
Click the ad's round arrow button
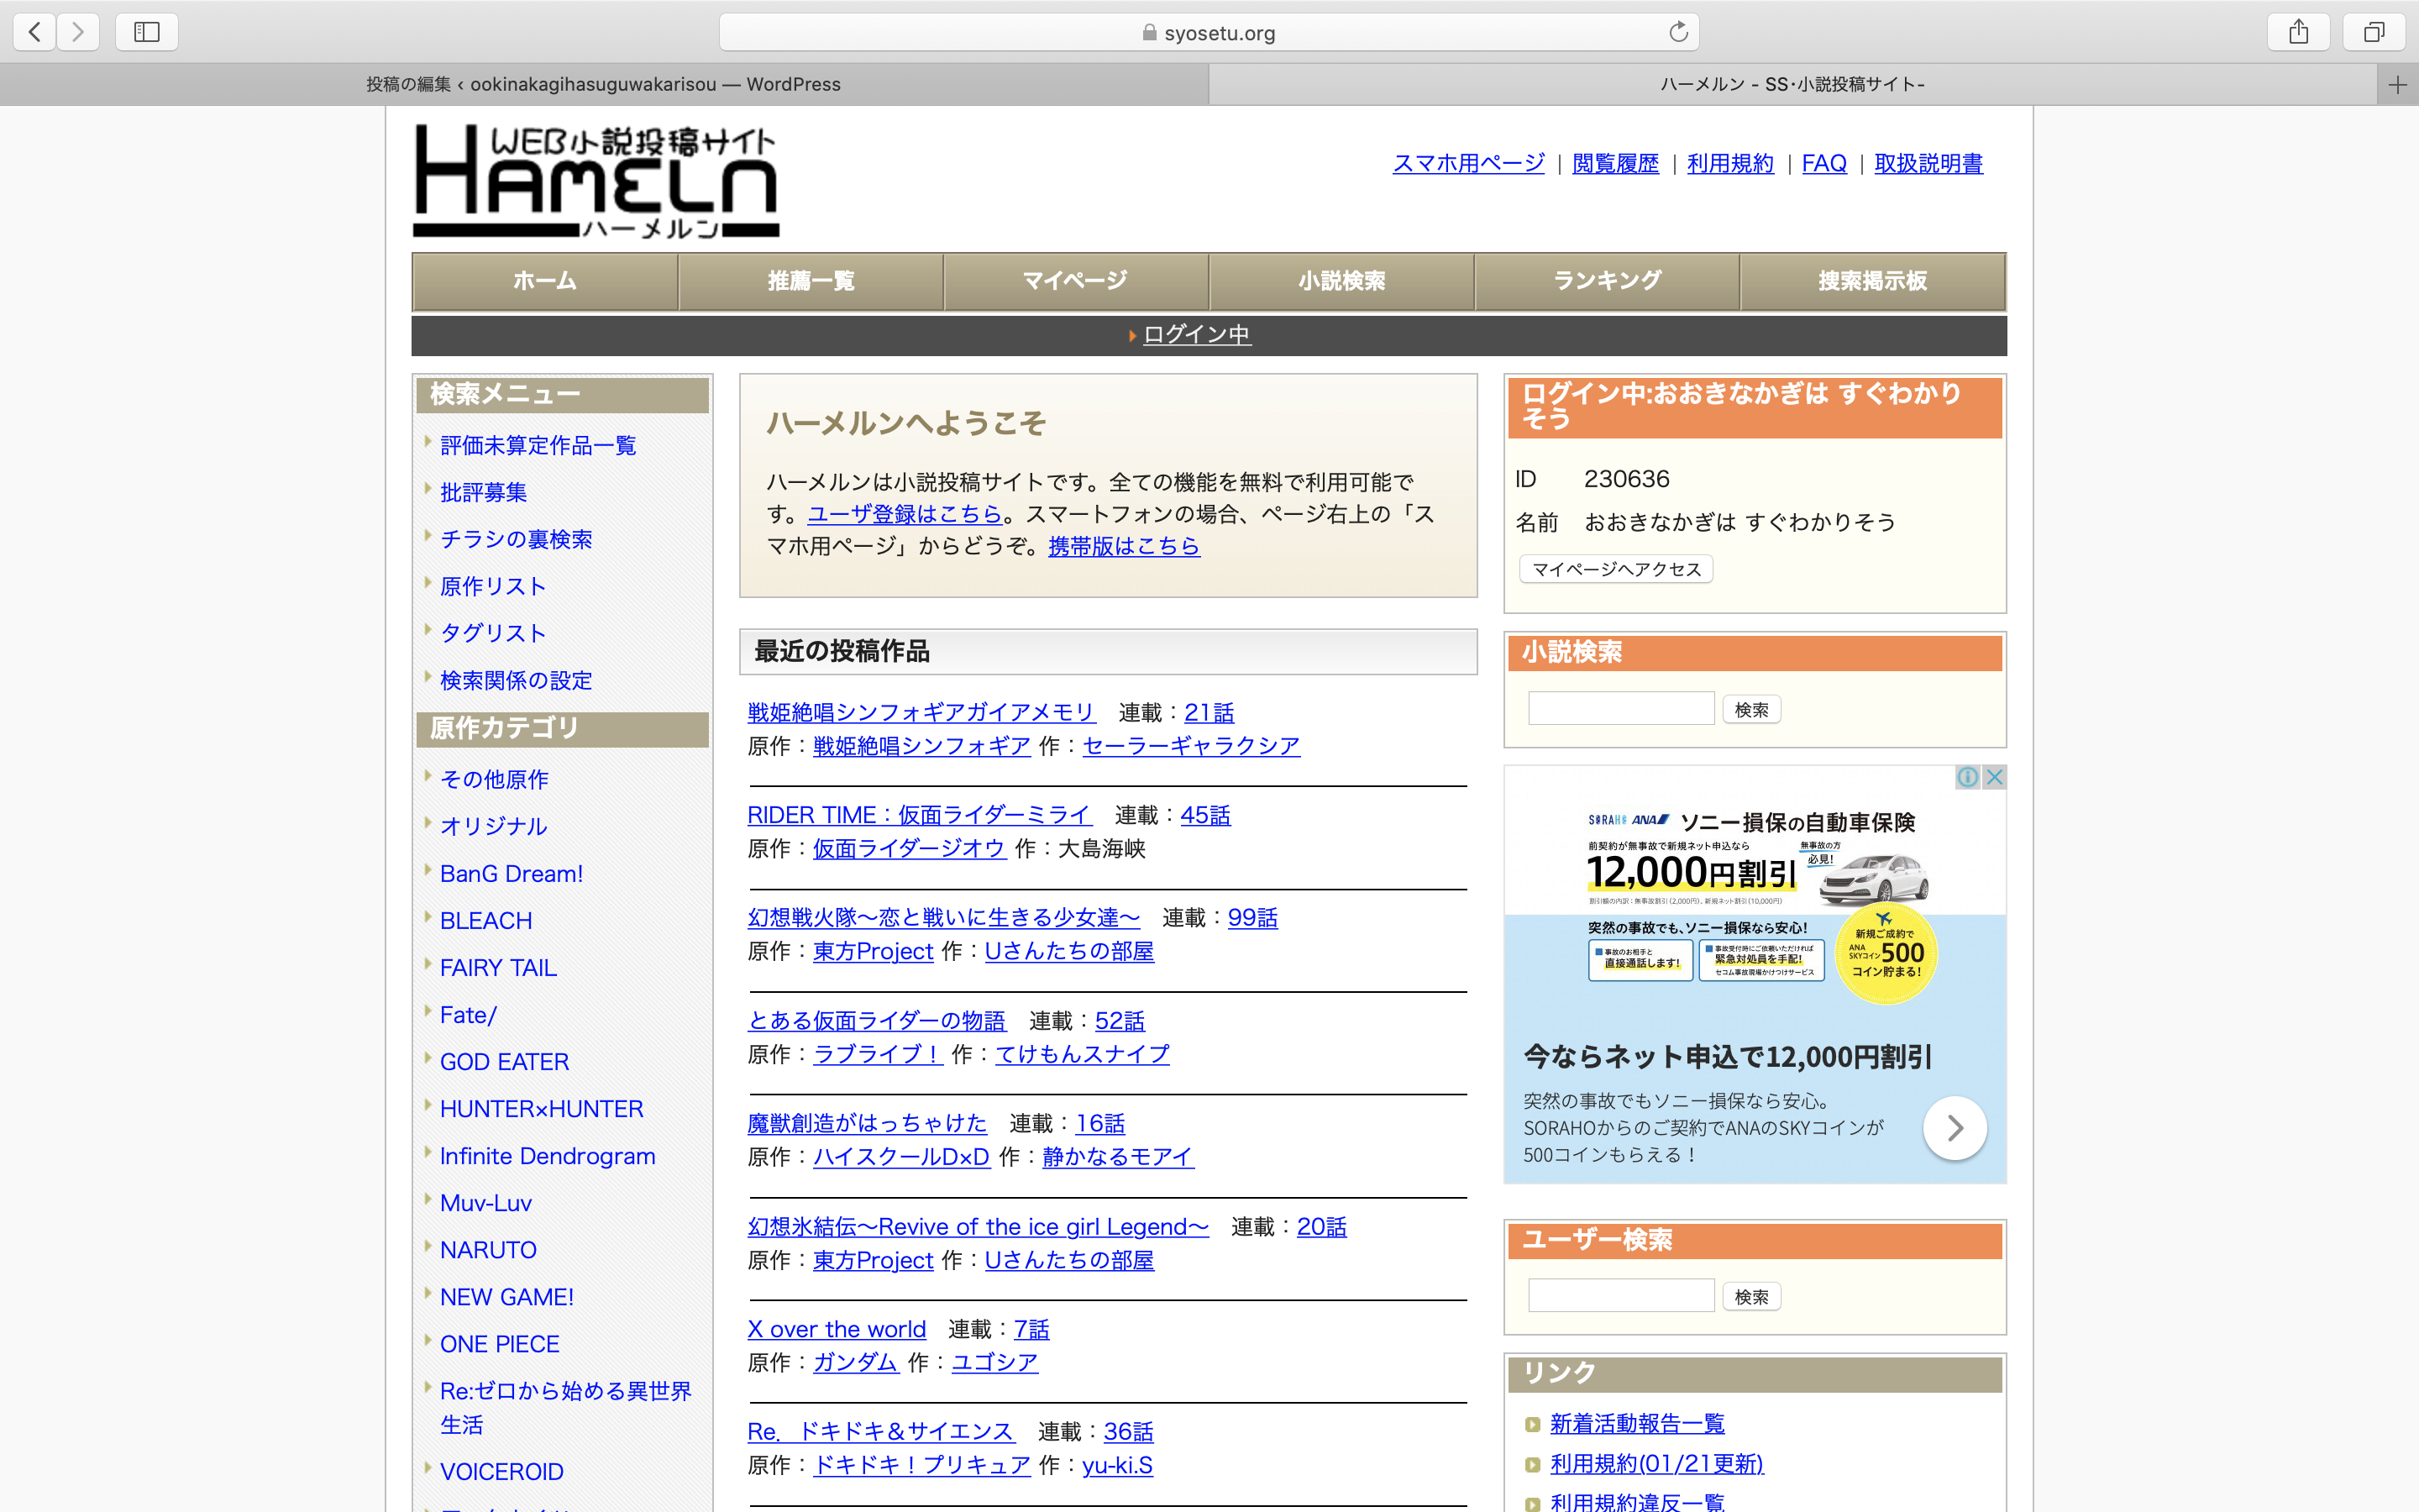(x=1955, y=1128)
